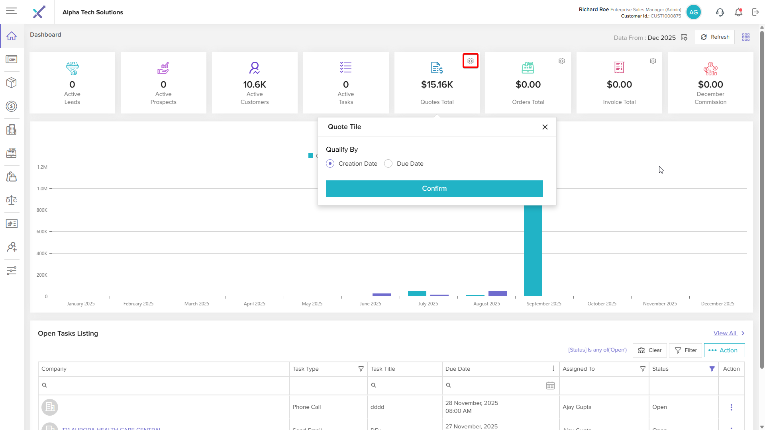Open the CRM module in sidebar
The width and height of the screenshot is (765, 430).
pos(12,59)
